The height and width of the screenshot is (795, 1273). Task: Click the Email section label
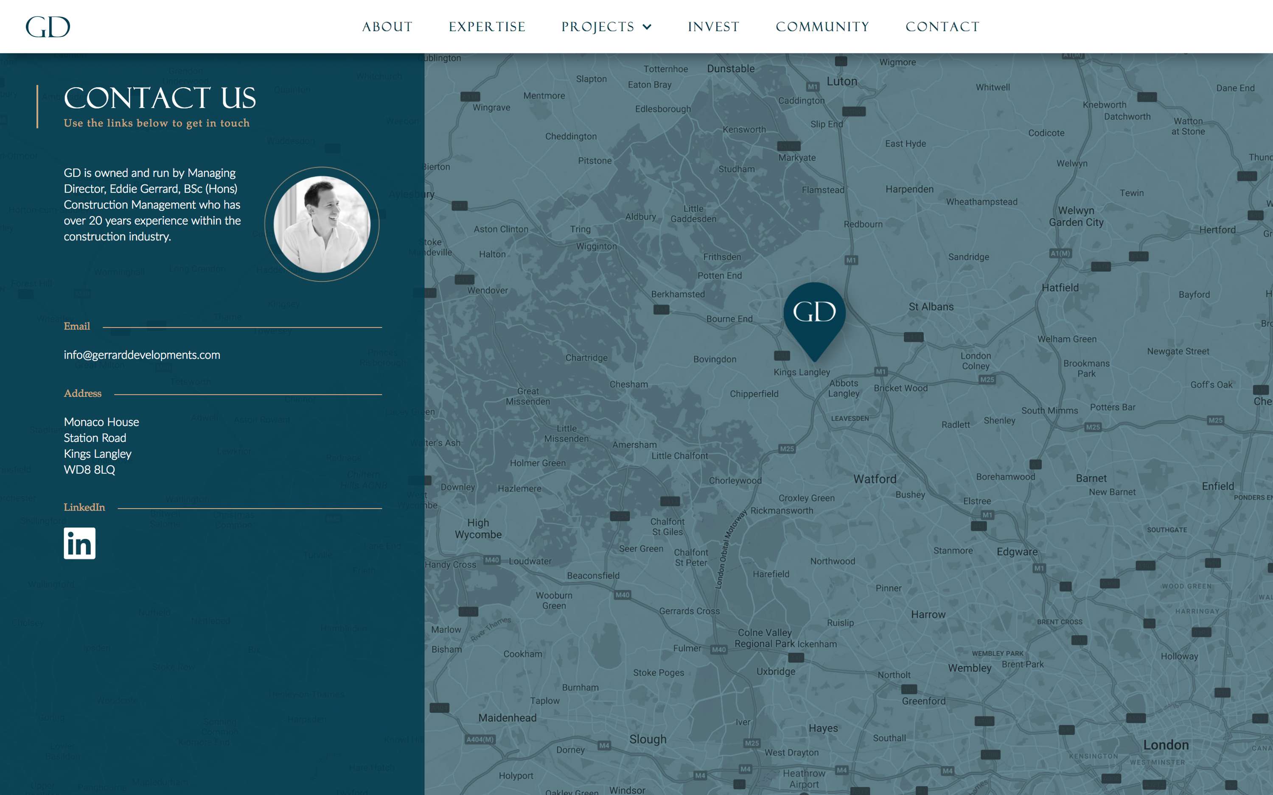point(77,326)
